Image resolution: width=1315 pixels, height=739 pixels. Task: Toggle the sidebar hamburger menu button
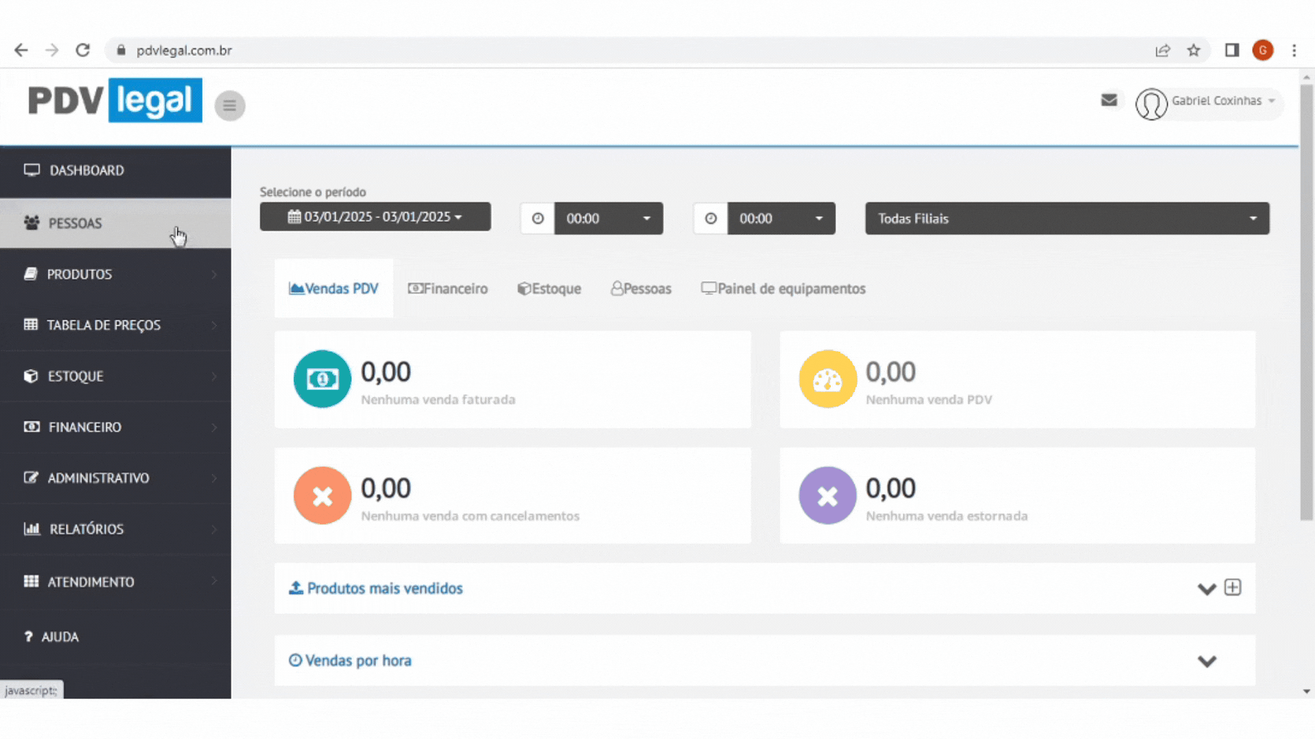tap(229, 105)
